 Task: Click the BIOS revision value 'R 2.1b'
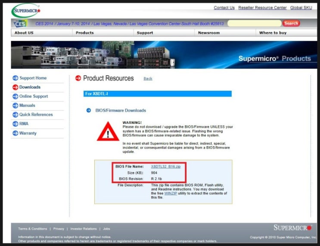pos(156,179)
